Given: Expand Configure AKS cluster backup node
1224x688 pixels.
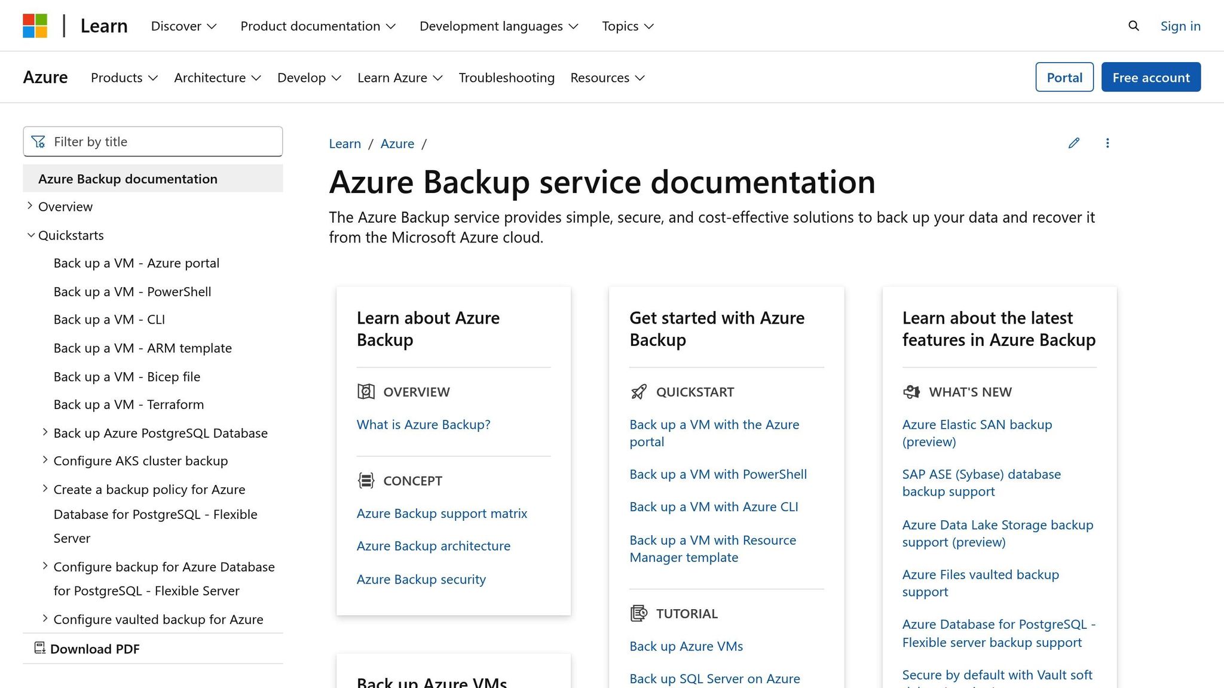Looking at the screenshot, I should click(x=45, y=460).
